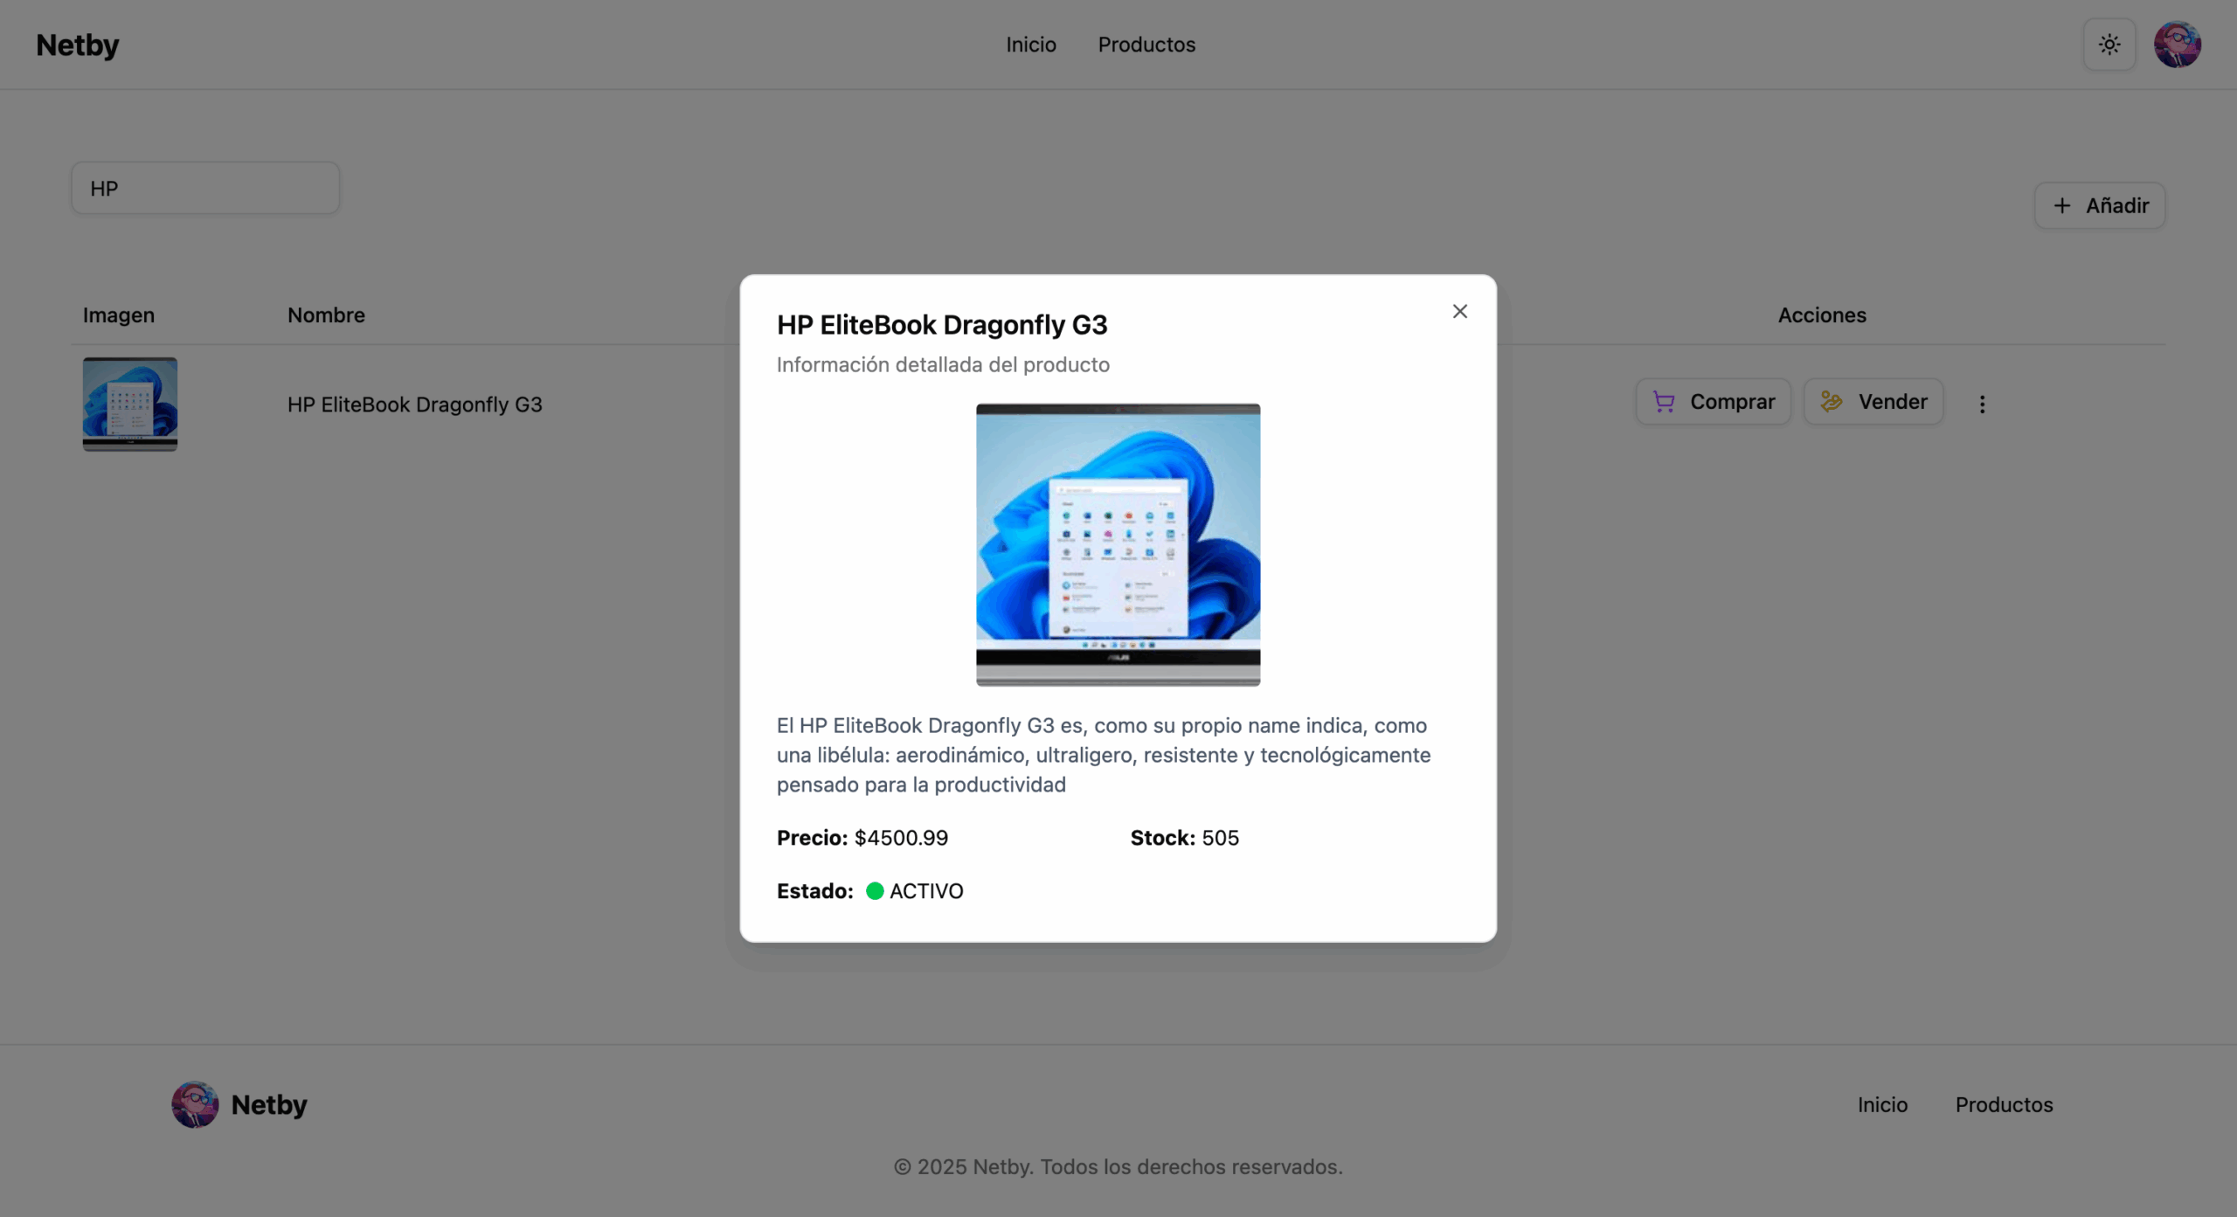Click the green ACTIVO status dot
This screenshot has width=2237, height=1217.
click(x=874, y=890)
